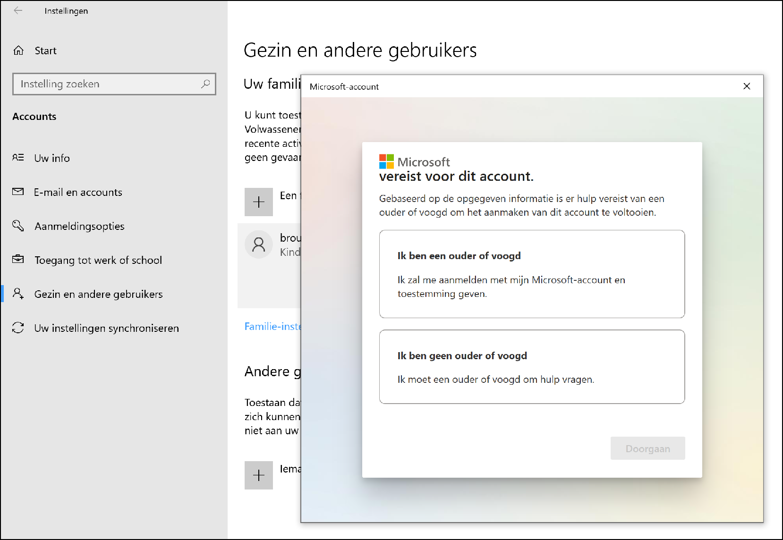
Task: Choose 'Ik ben geen ouder of voogd'
Action: click(x=532, y=367)
